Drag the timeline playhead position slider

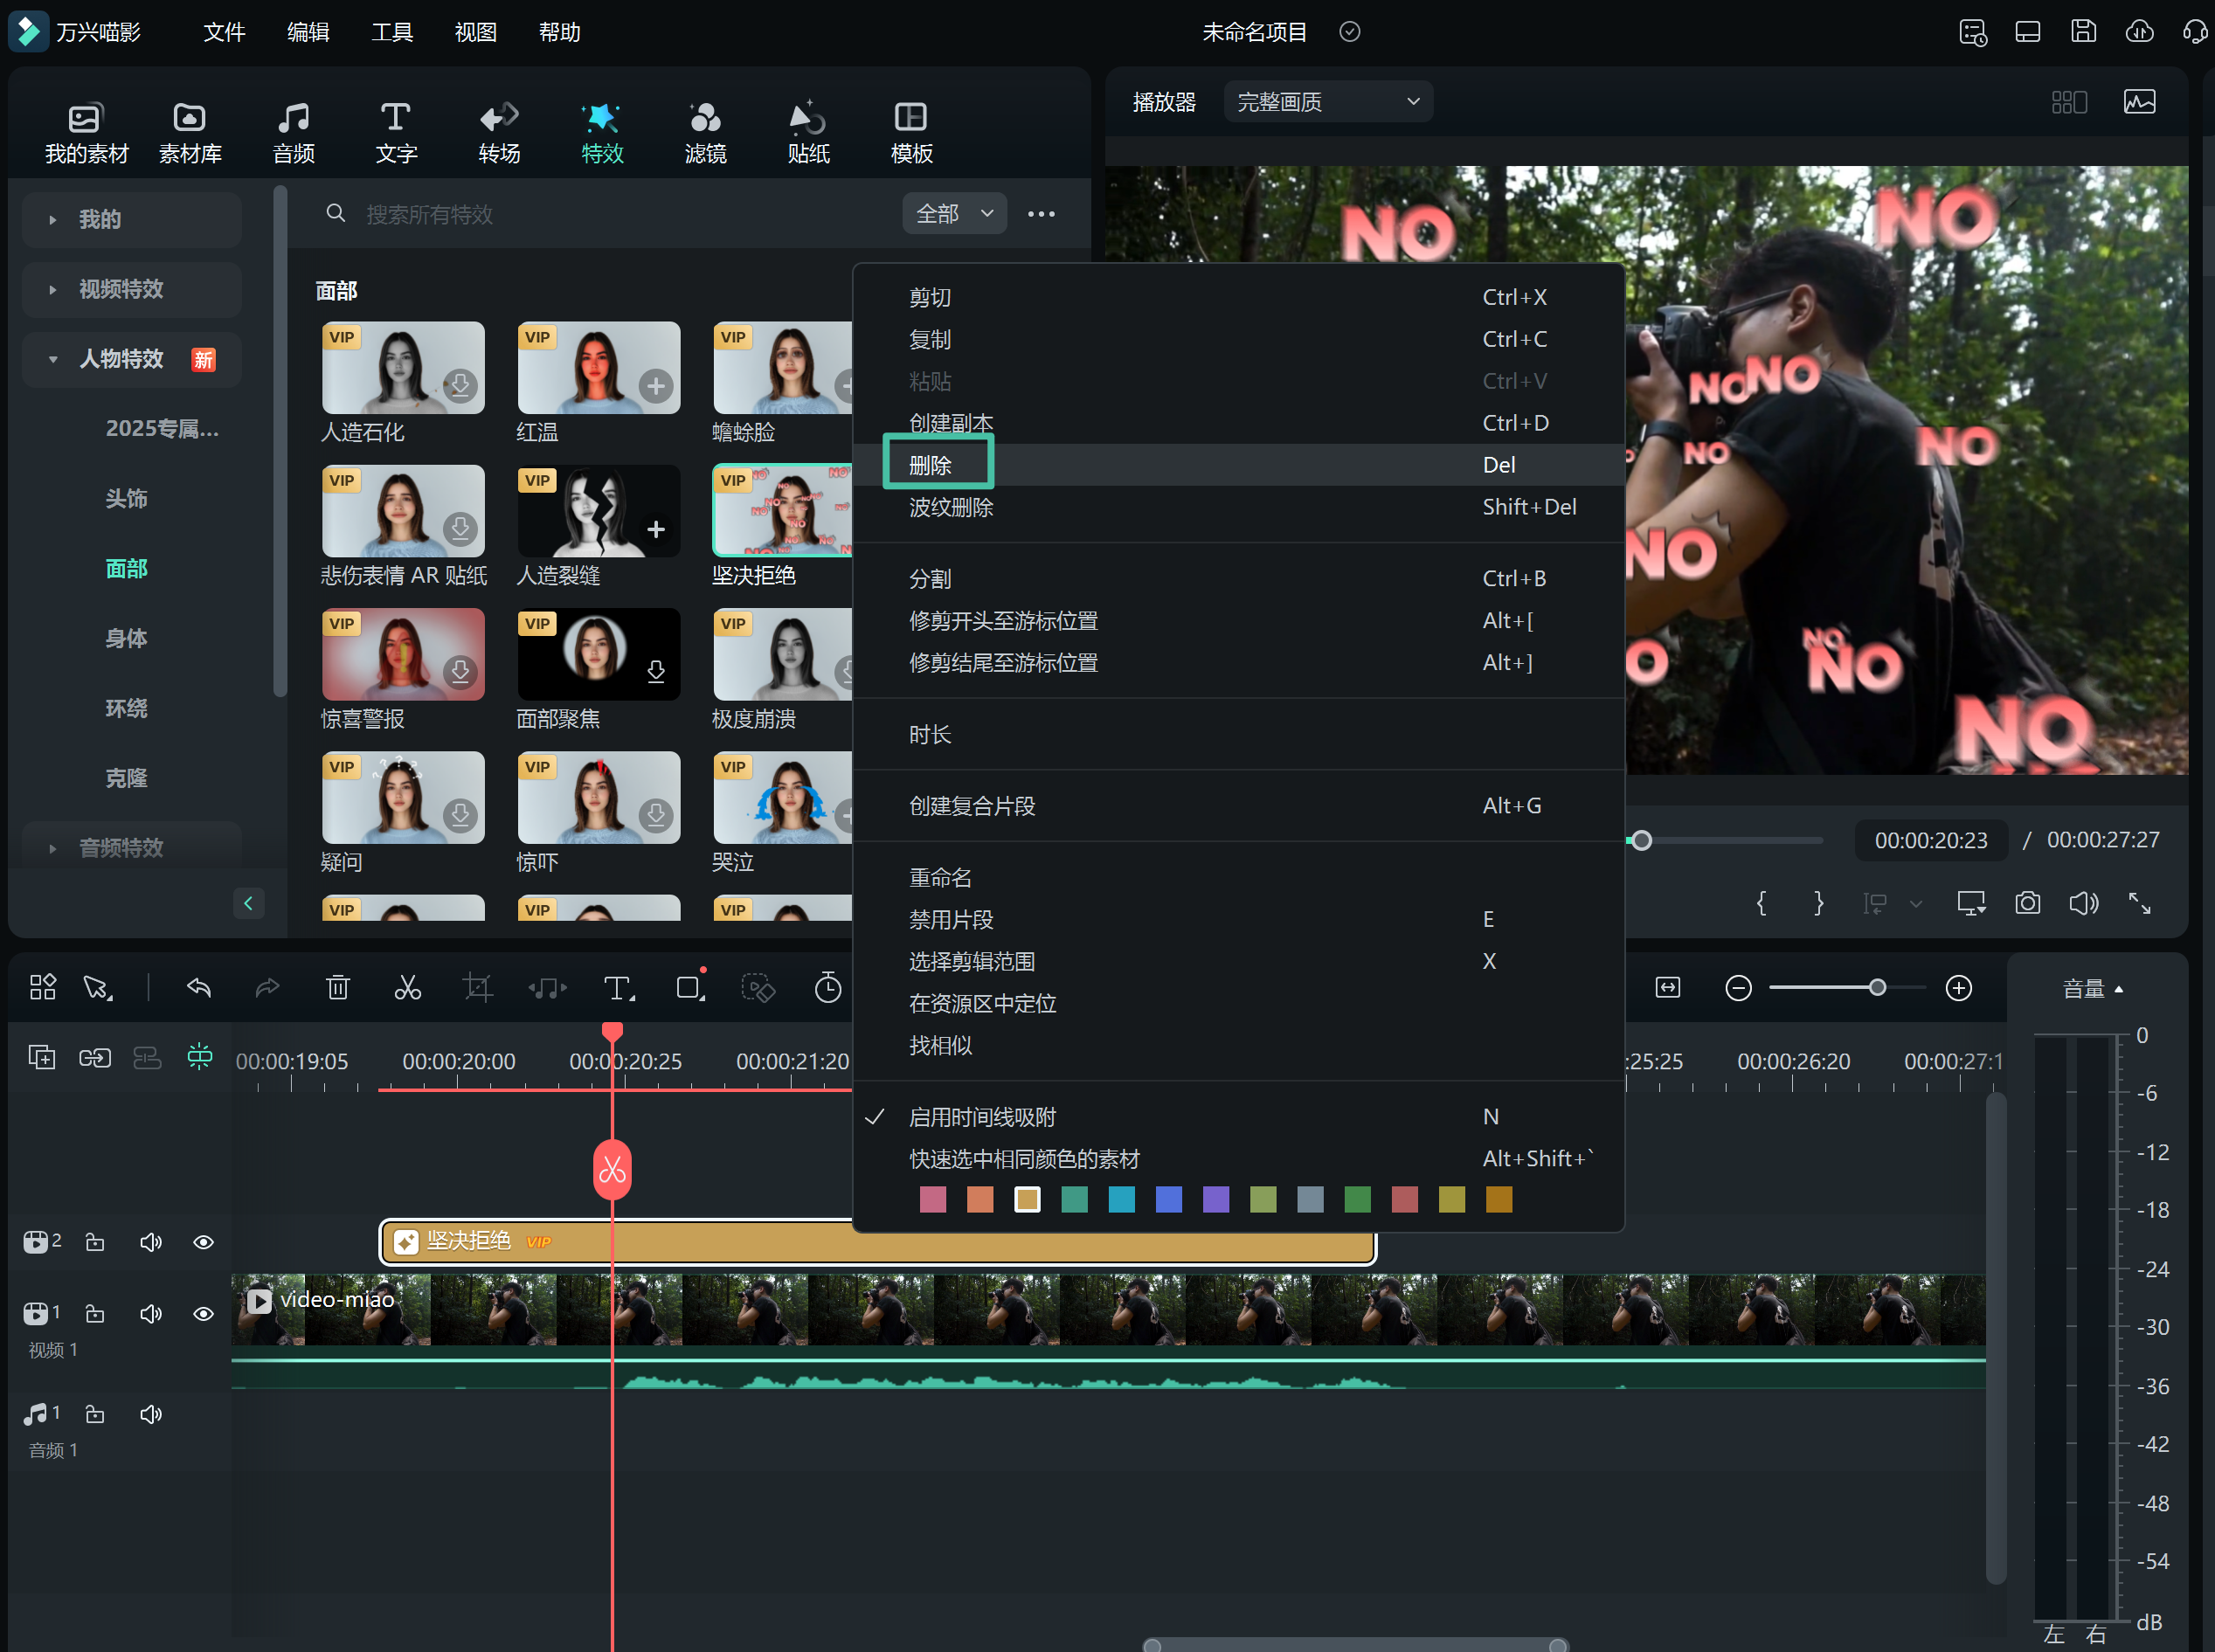pos(1638,838)
